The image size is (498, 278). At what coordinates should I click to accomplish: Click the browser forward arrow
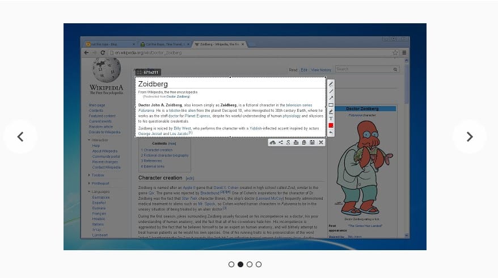point(94,53)
